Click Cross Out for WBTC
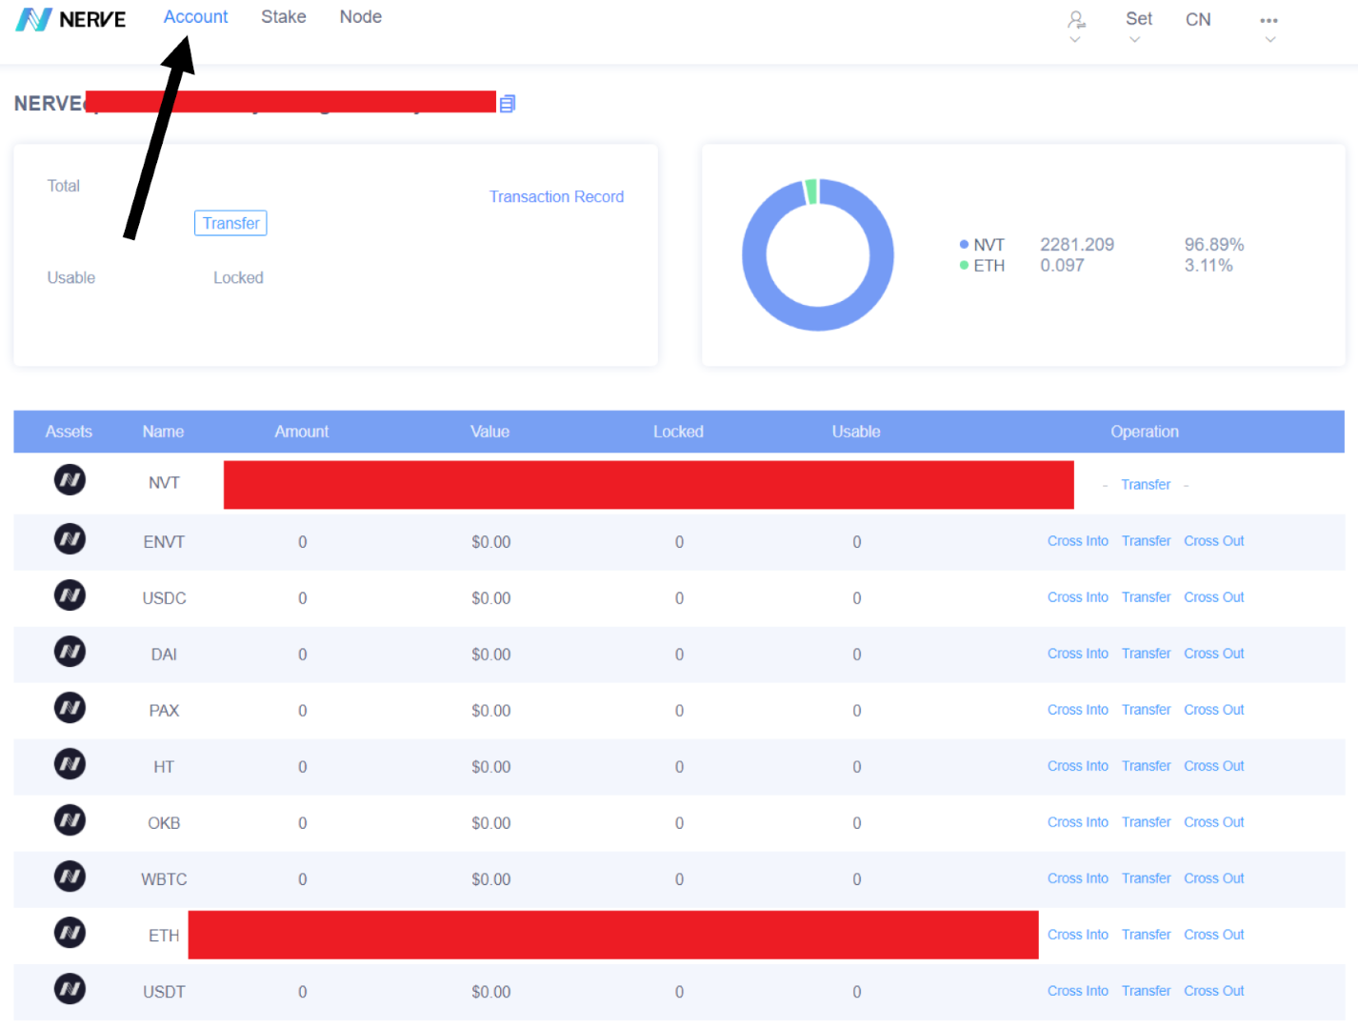Image resolution: width=1358 pixels, height=1029 pixels. [1214, 878]
